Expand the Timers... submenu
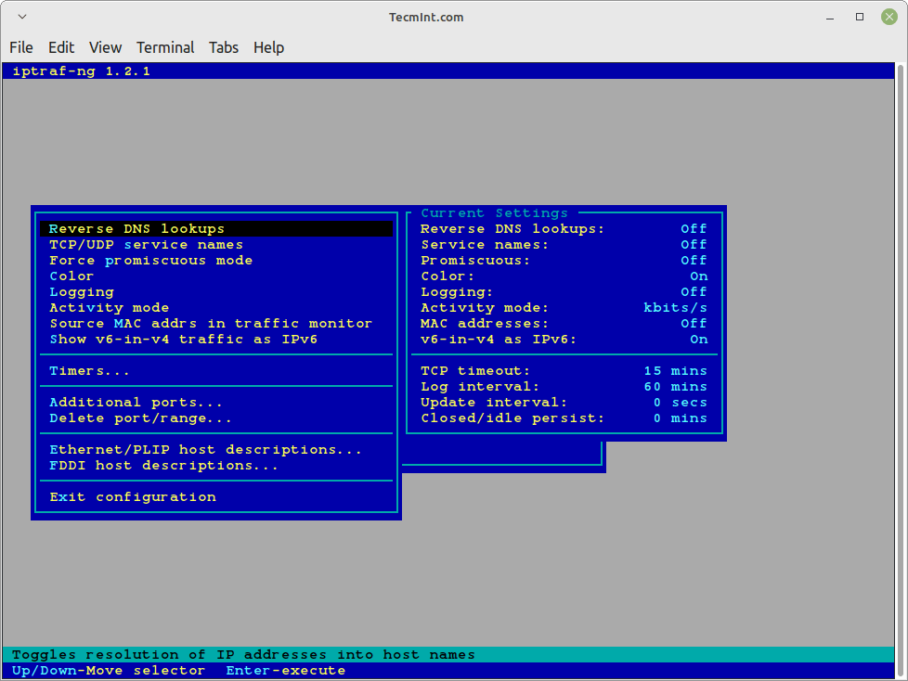 pos(89,371)
